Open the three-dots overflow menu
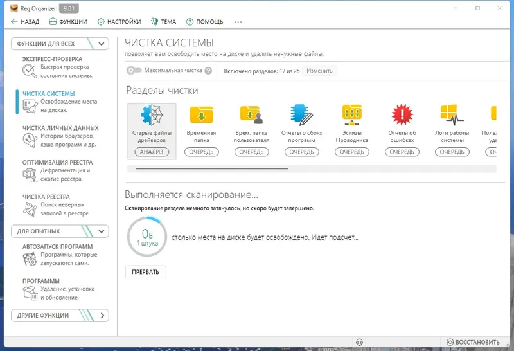514x351 pixels. click(x=238, y=22)
